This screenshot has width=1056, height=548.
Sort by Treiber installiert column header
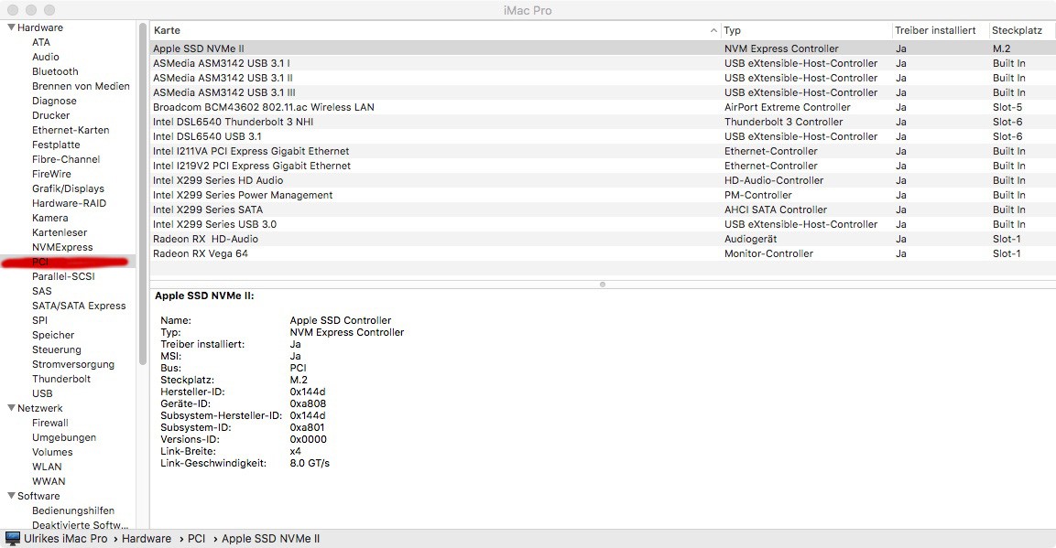coord(939,30)
